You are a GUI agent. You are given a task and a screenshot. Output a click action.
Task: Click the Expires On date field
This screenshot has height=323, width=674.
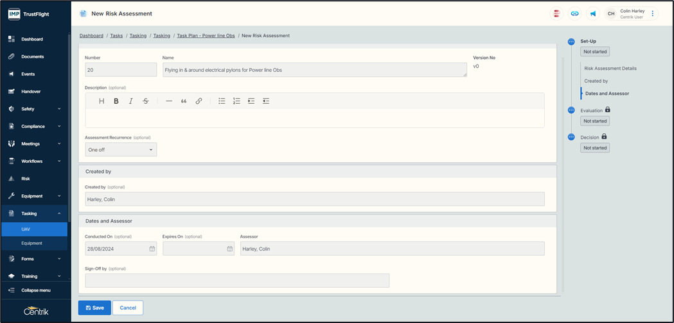(x=199, y=249)
